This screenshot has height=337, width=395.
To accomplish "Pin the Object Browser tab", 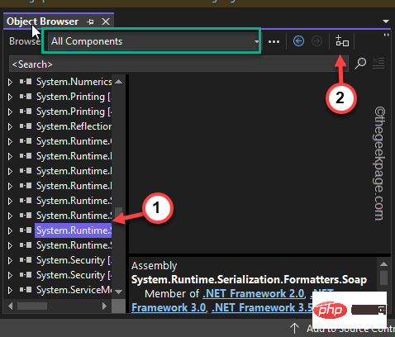I will (90, 21).
